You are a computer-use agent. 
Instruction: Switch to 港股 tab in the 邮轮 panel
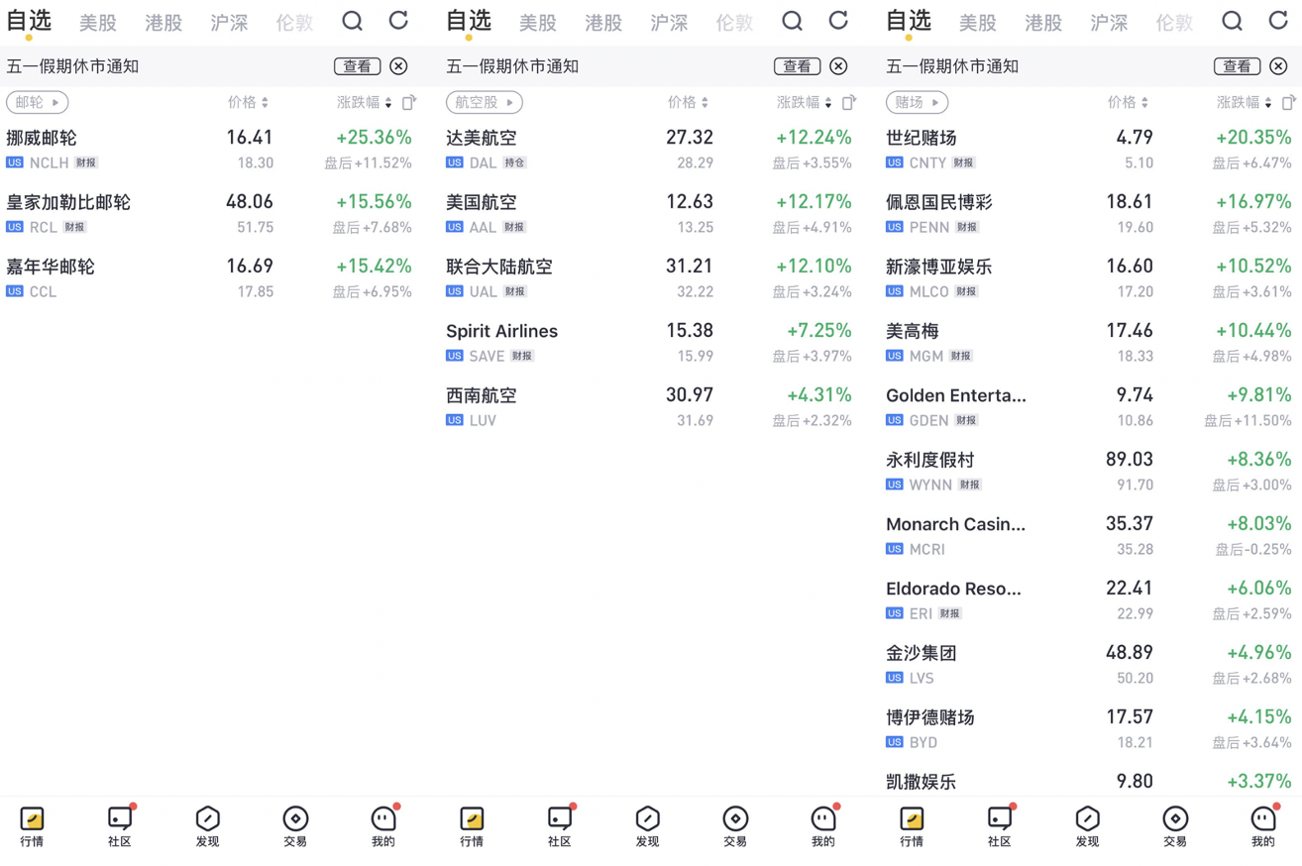pos(163,23)
